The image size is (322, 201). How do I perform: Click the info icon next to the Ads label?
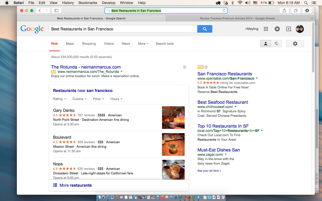[x=206, y=67]
